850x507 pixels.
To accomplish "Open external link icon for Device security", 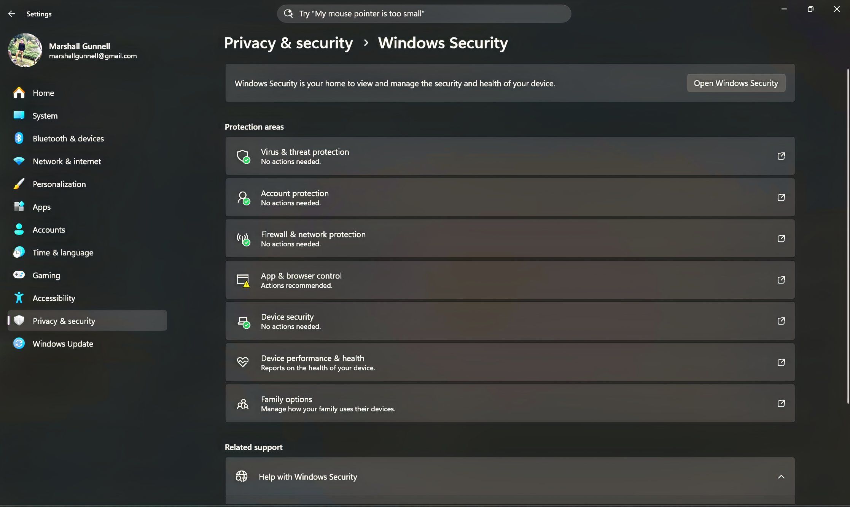I will (781, 321).
